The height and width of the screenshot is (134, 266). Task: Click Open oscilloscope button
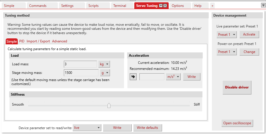pyautogui.click(x=237, y=123)
